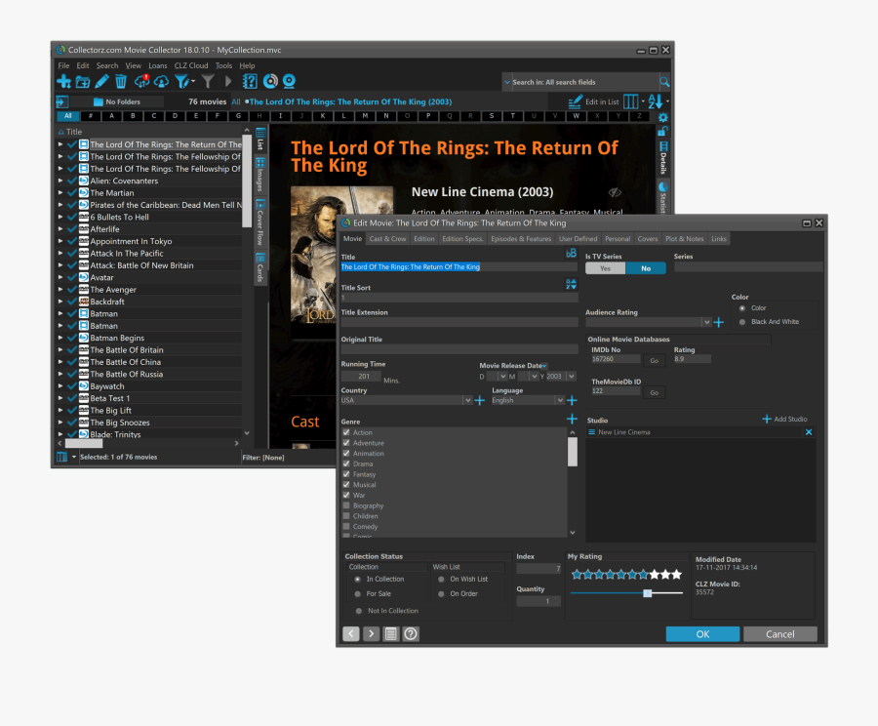Set Is TV Series to Yes
The image size is (878, 726).
[605, 268]
